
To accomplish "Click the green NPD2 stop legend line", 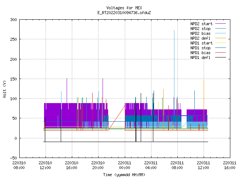I will tap(220, 29).
